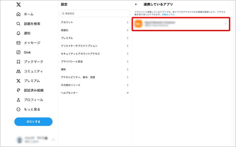This screenshot has height=147, width=236.
Task: Expand the 収益化 settings row chevron
Action: [x=127, y=30]
